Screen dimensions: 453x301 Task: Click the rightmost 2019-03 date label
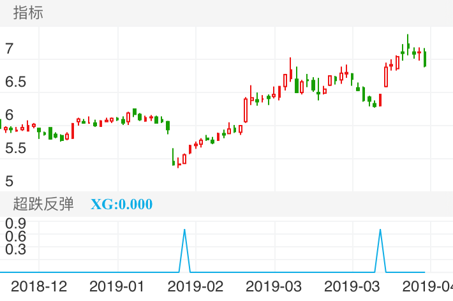(x=352, y=286)
